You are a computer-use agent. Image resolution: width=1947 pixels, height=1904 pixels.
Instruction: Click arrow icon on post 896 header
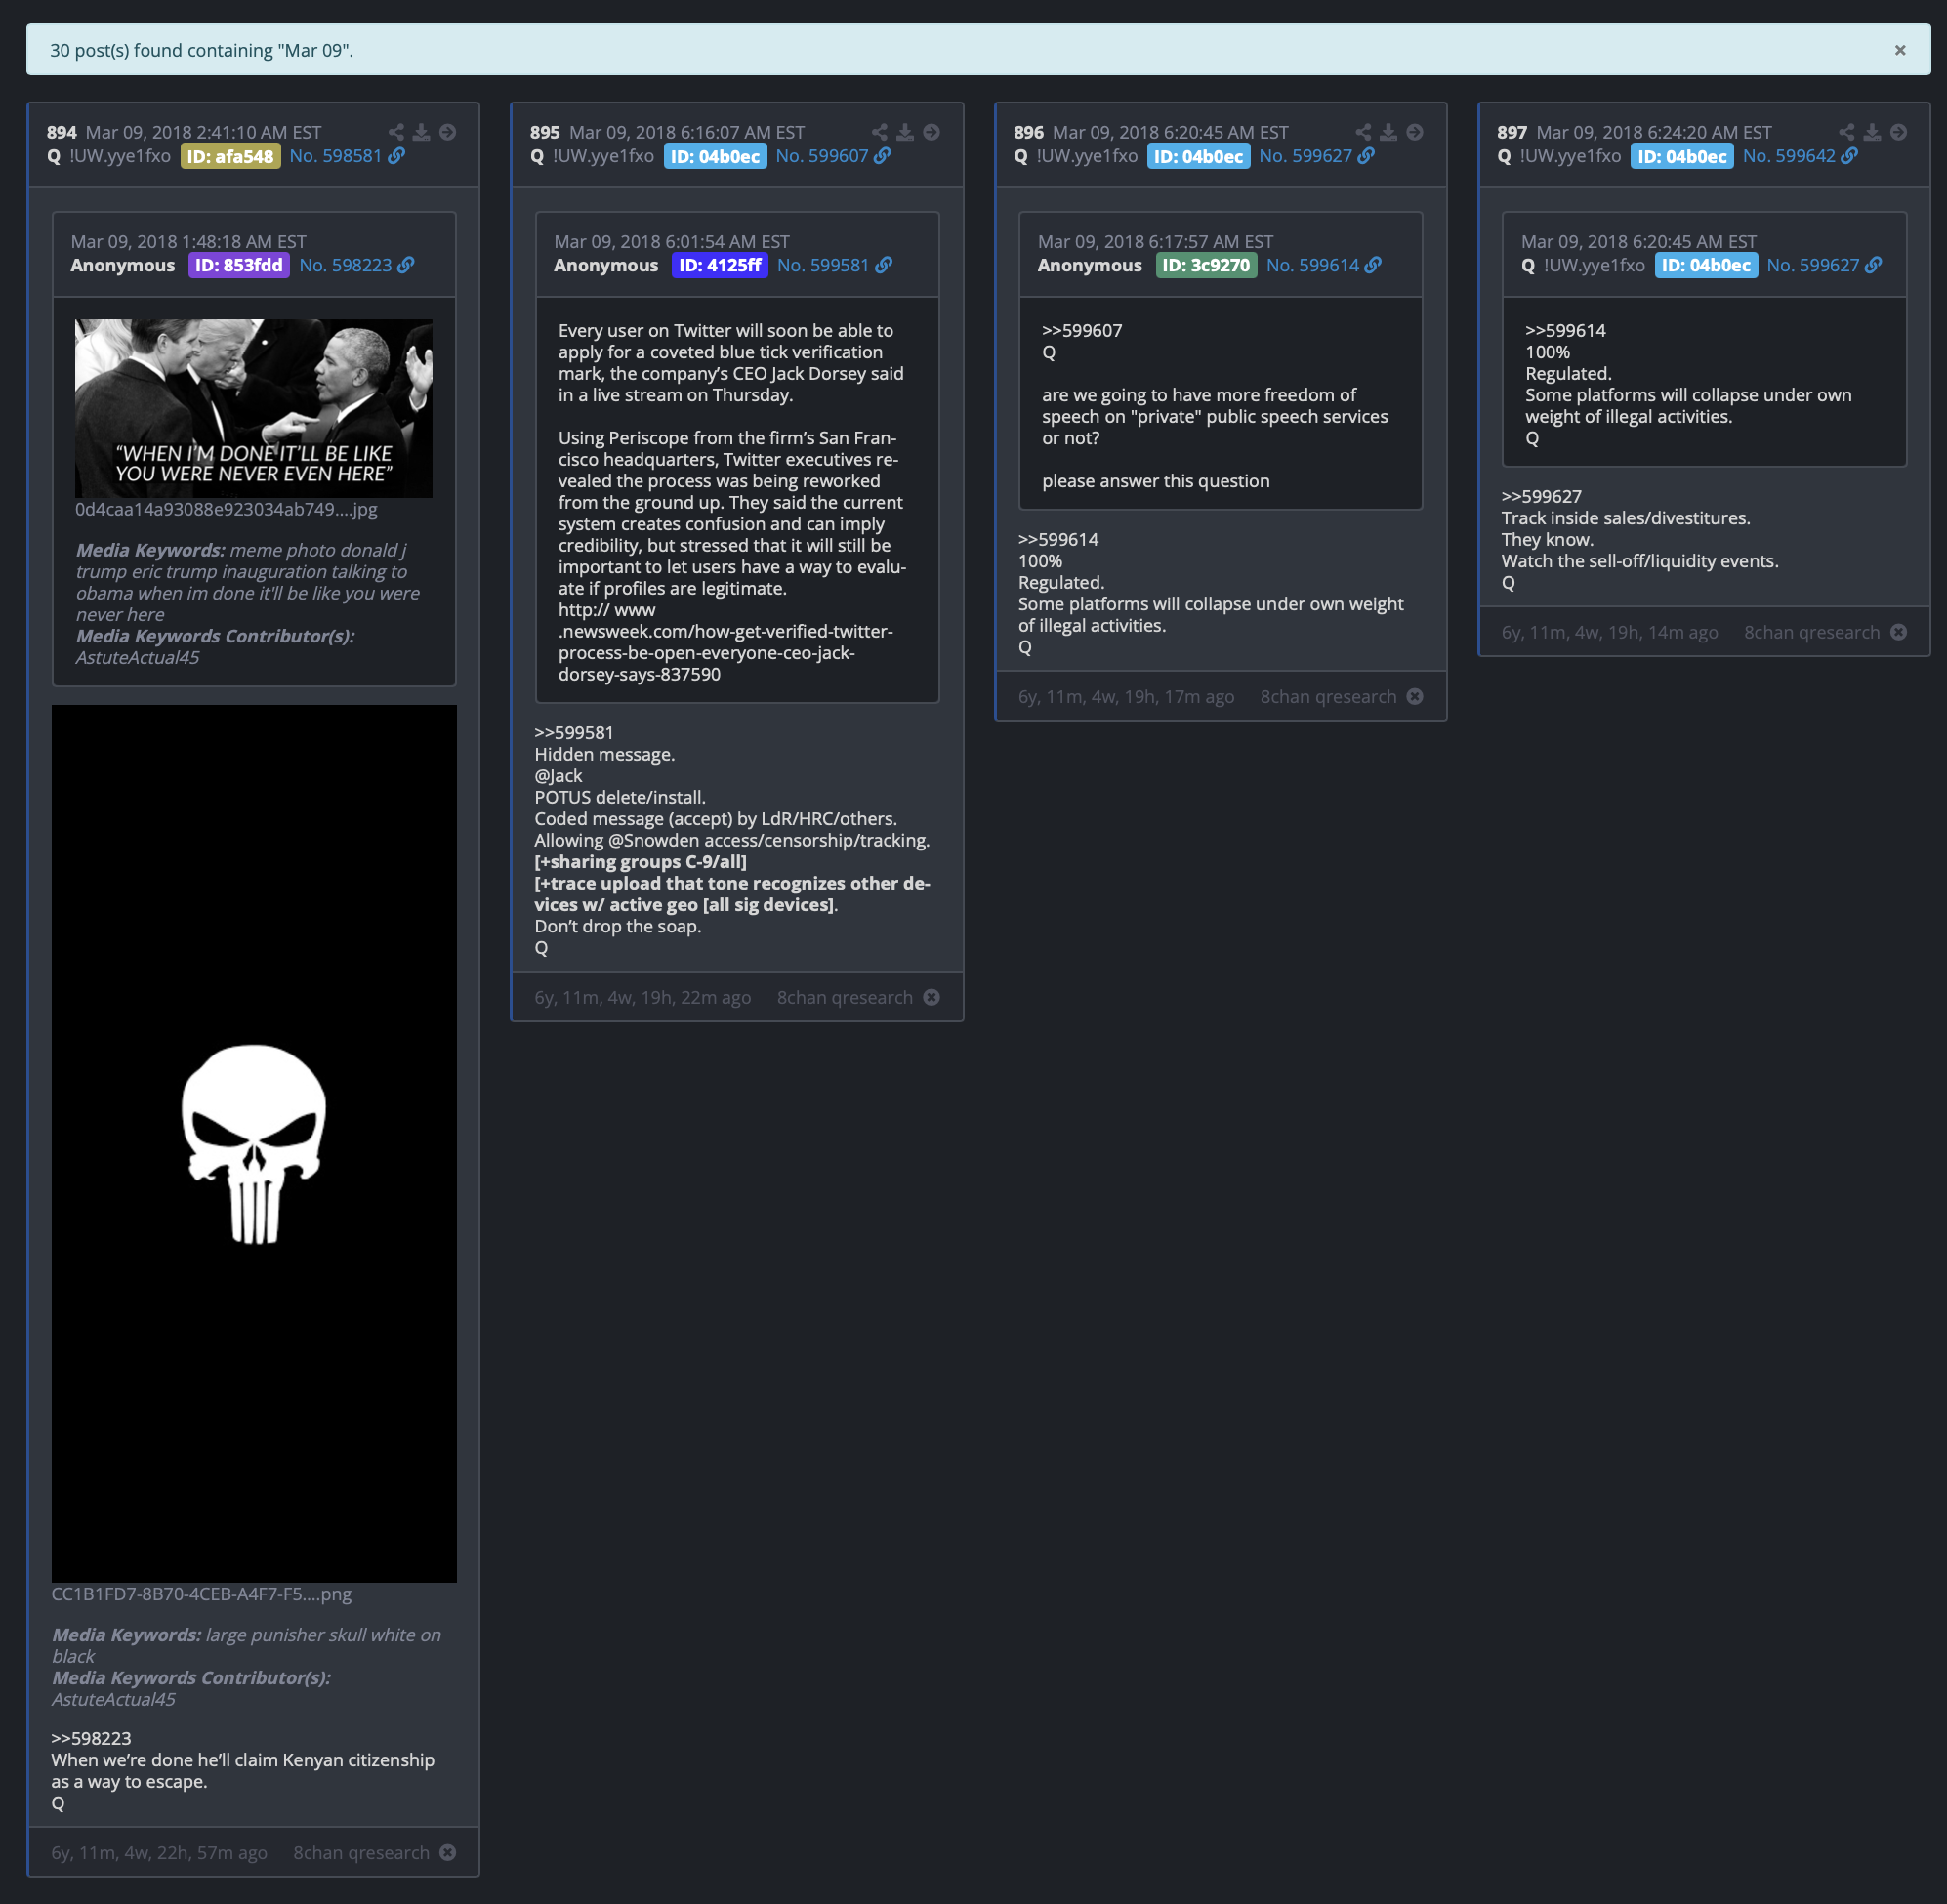[x=1415, y=132]
